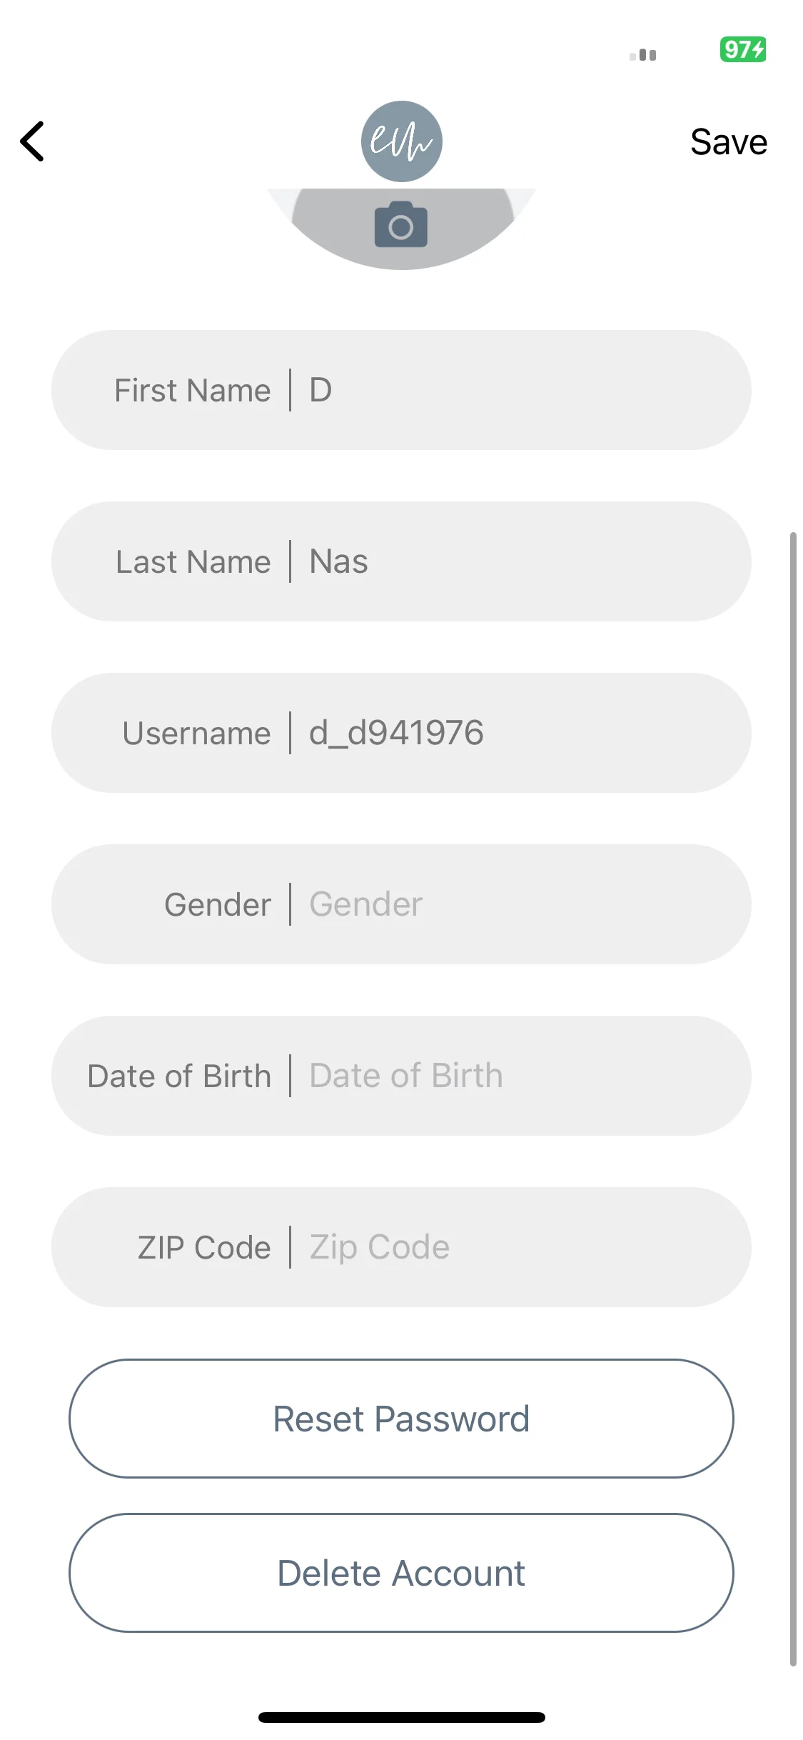Tap the ZIP Code label text
This screenshot has height=1740, width=803.
point(204,1248)
